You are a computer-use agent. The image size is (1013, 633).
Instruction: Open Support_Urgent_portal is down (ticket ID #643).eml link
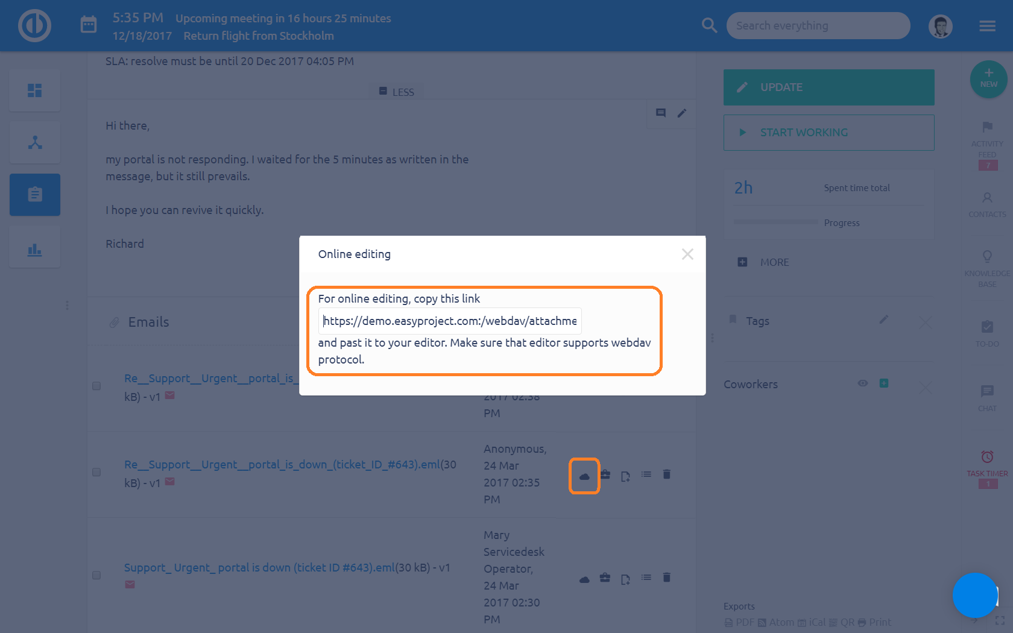tap(259, 567)
